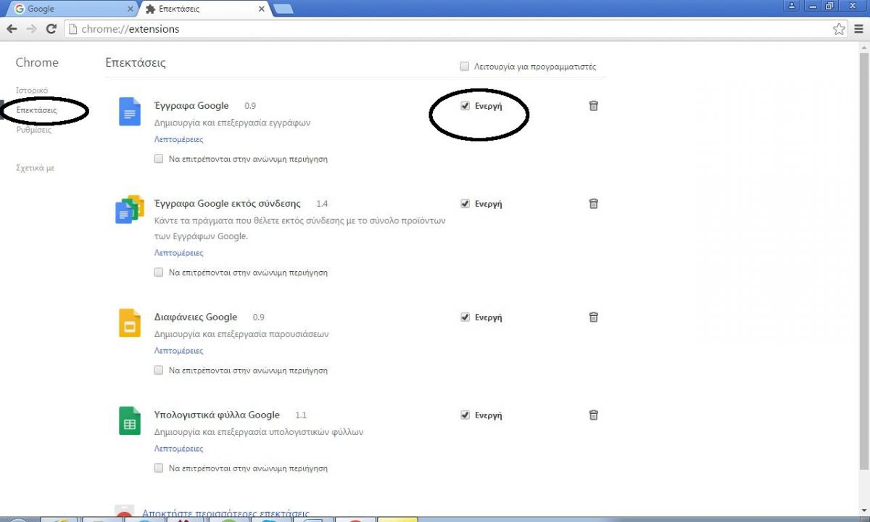Delete Υπολογιστικά φύλλα Google via trash icon
The image size is (870, 522).
pyautogui.click(x=593, y=415)
